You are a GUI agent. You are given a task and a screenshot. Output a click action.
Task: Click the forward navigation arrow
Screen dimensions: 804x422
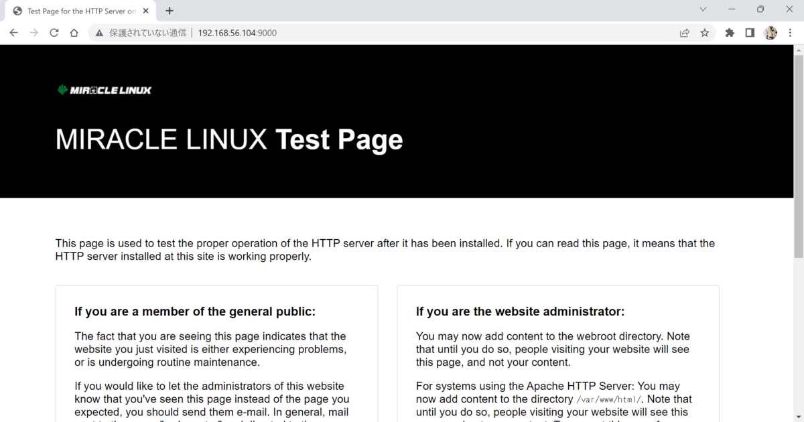[34, 32]
